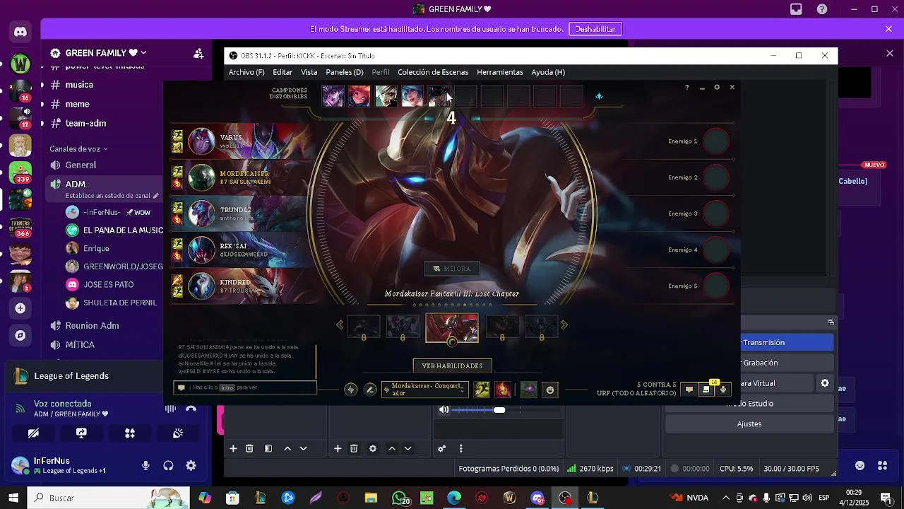Disconnect from Discord voice channel
Image resolution: width=904 pixels, height=509 pixels.
point(191,409)
